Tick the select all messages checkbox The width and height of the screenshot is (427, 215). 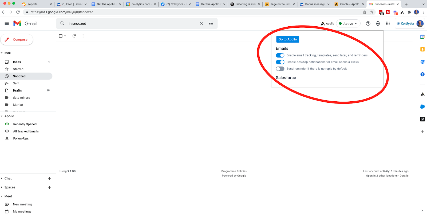point(61,36)
